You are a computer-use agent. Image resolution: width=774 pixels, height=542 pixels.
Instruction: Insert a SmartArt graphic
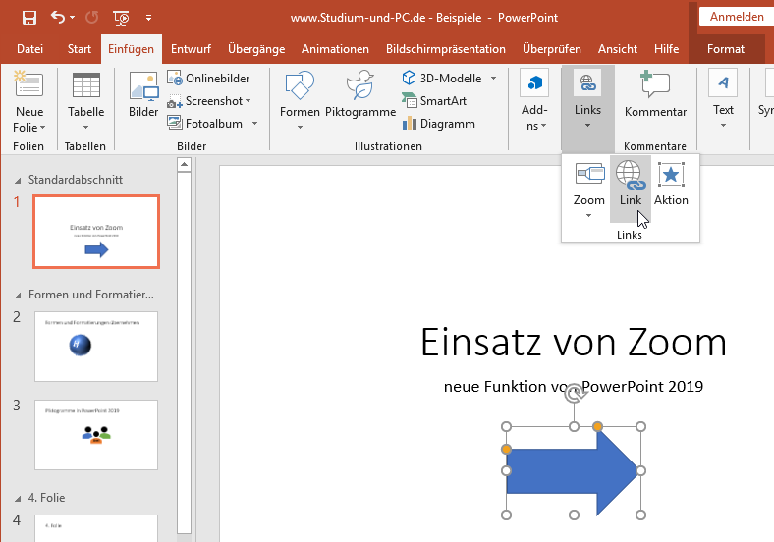tap(434, 101)
